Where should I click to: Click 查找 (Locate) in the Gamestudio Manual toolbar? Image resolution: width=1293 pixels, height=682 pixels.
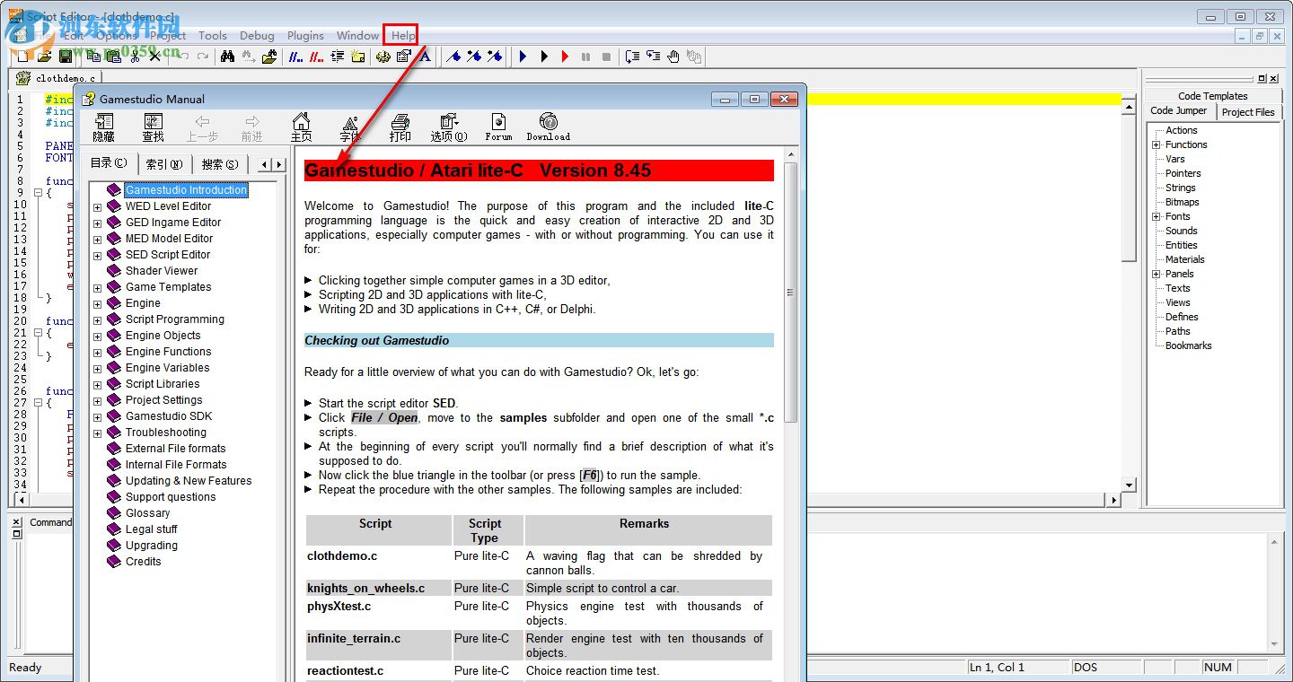(x=153, y=128)
